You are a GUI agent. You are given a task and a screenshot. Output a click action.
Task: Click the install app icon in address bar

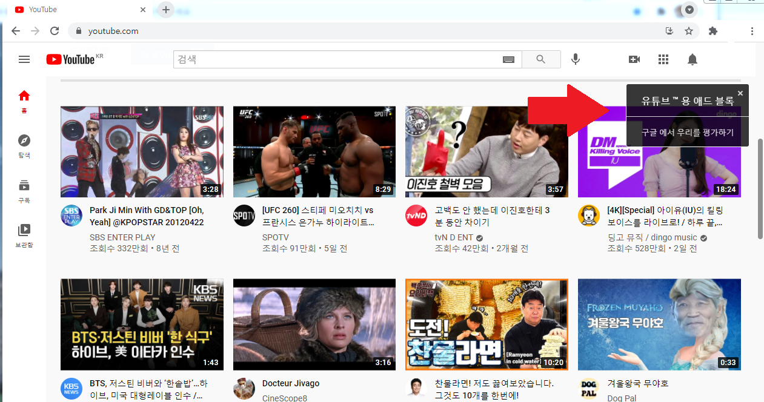coord(669,31)
